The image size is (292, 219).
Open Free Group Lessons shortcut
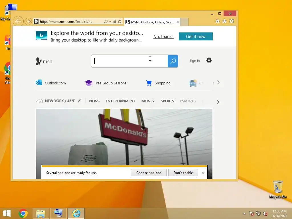[106, 83]
